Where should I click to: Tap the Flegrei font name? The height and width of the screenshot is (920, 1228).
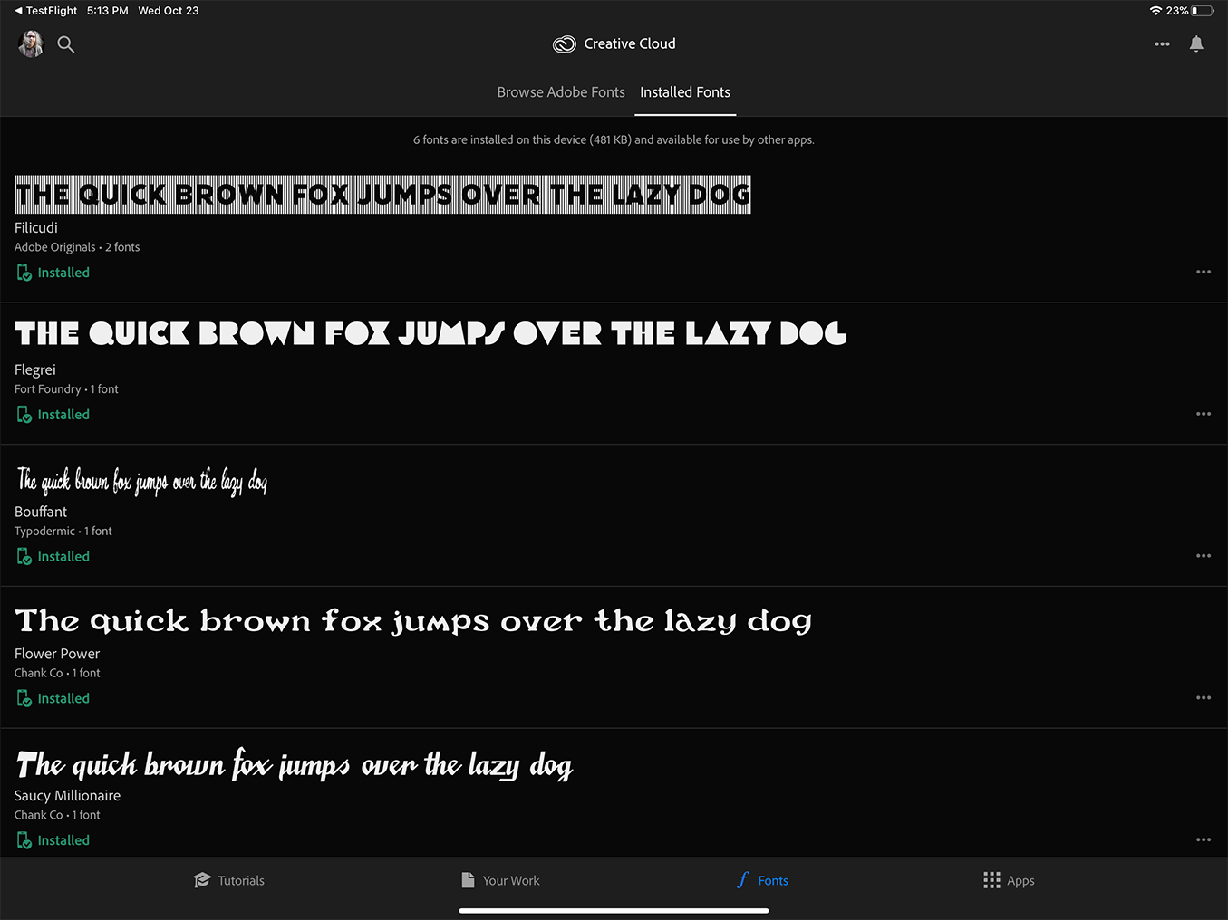point(35,370)
